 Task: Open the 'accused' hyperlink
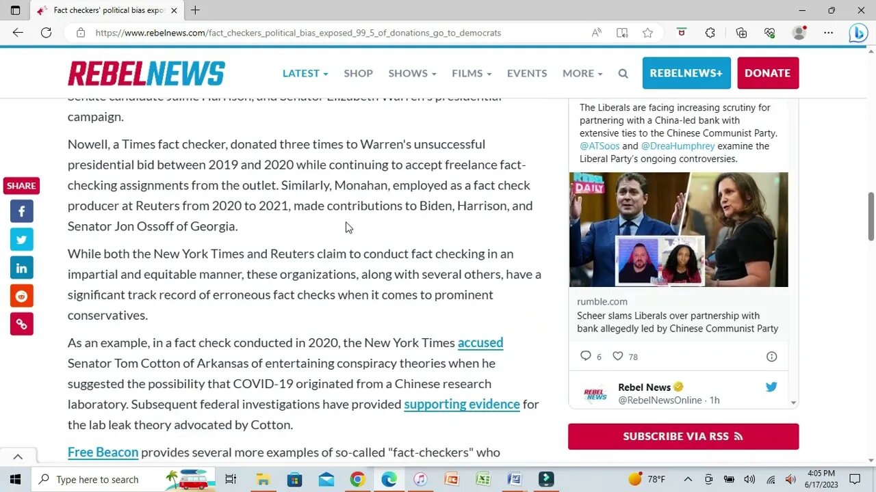(x=480, y=342)
